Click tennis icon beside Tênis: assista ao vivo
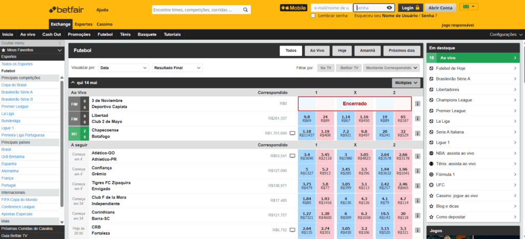 pos(431,164)
